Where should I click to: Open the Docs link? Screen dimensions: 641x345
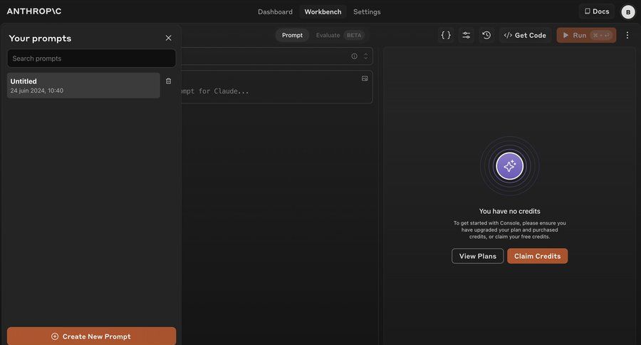(x=596, y=11)
